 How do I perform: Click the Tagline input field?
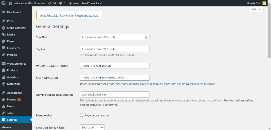pyautogui.click(x=115, y=49)
